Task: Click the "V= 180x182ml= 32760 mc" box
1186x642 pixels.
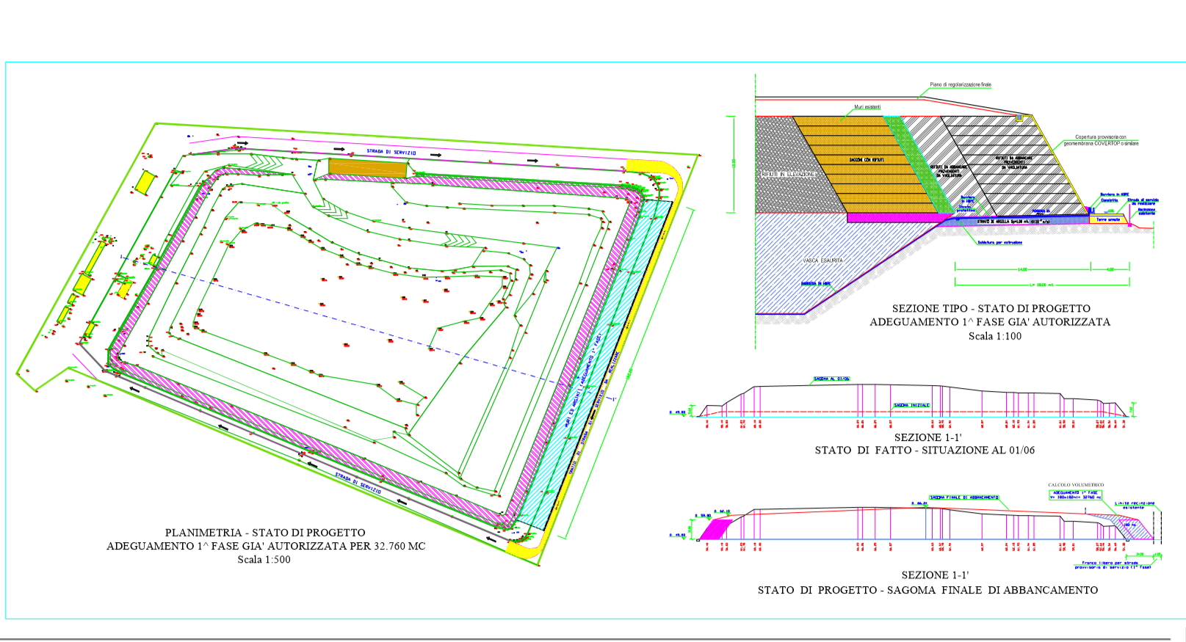Action: click(x=1076, y=495)
